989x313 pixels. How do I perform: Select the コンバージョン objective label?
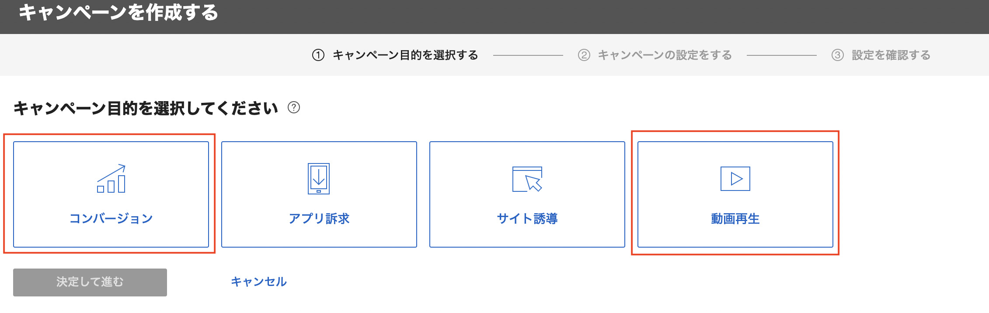[x=111, y=218]
